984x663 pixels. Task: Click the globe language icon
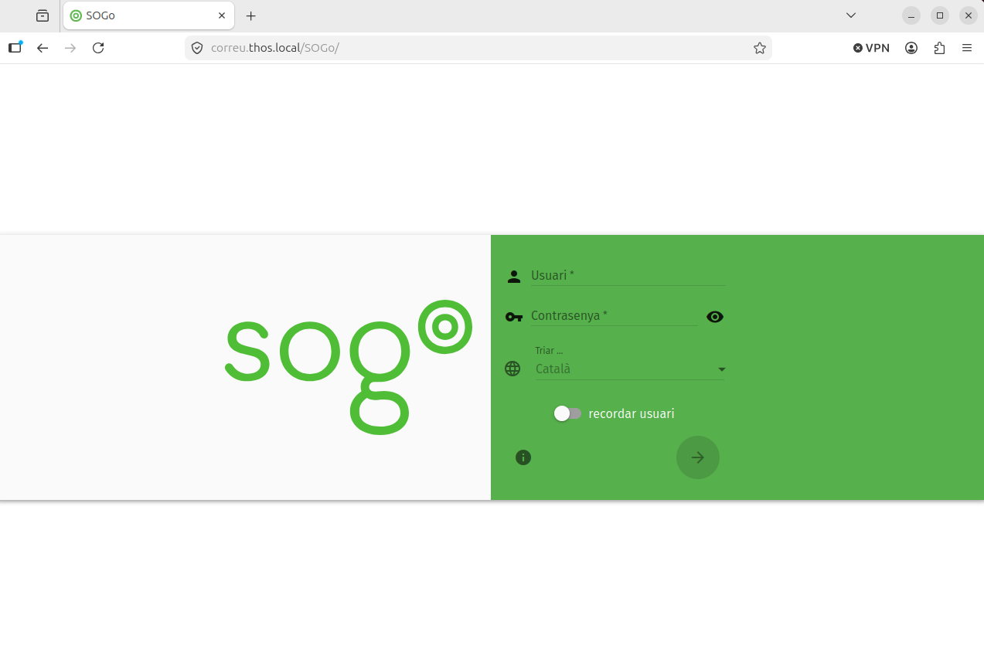click(512, 369)
